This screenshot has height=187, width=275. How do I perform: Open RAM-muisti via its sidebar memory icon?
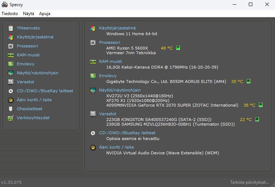pos(11,55)
